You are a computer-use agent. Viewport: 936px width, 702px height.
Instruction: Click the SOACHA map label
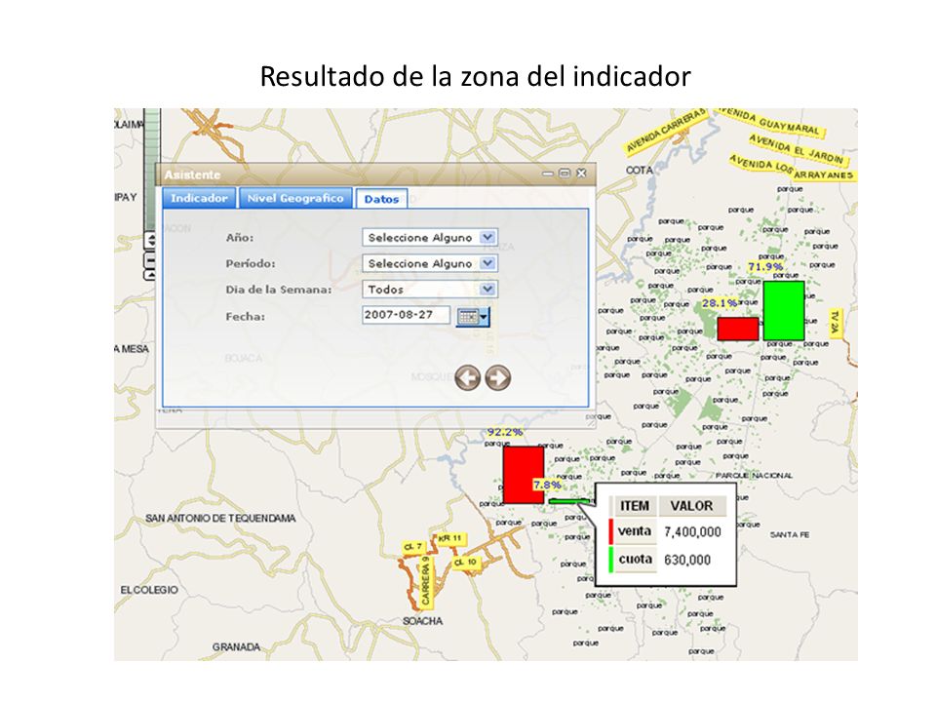point(422,621)
